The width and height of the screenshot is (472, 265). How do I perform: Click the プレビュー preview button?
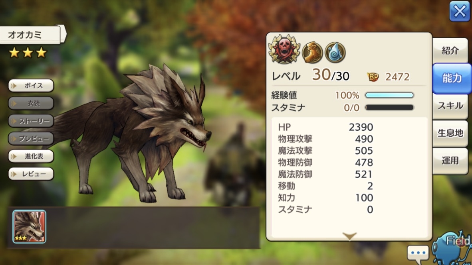(31, 139)
